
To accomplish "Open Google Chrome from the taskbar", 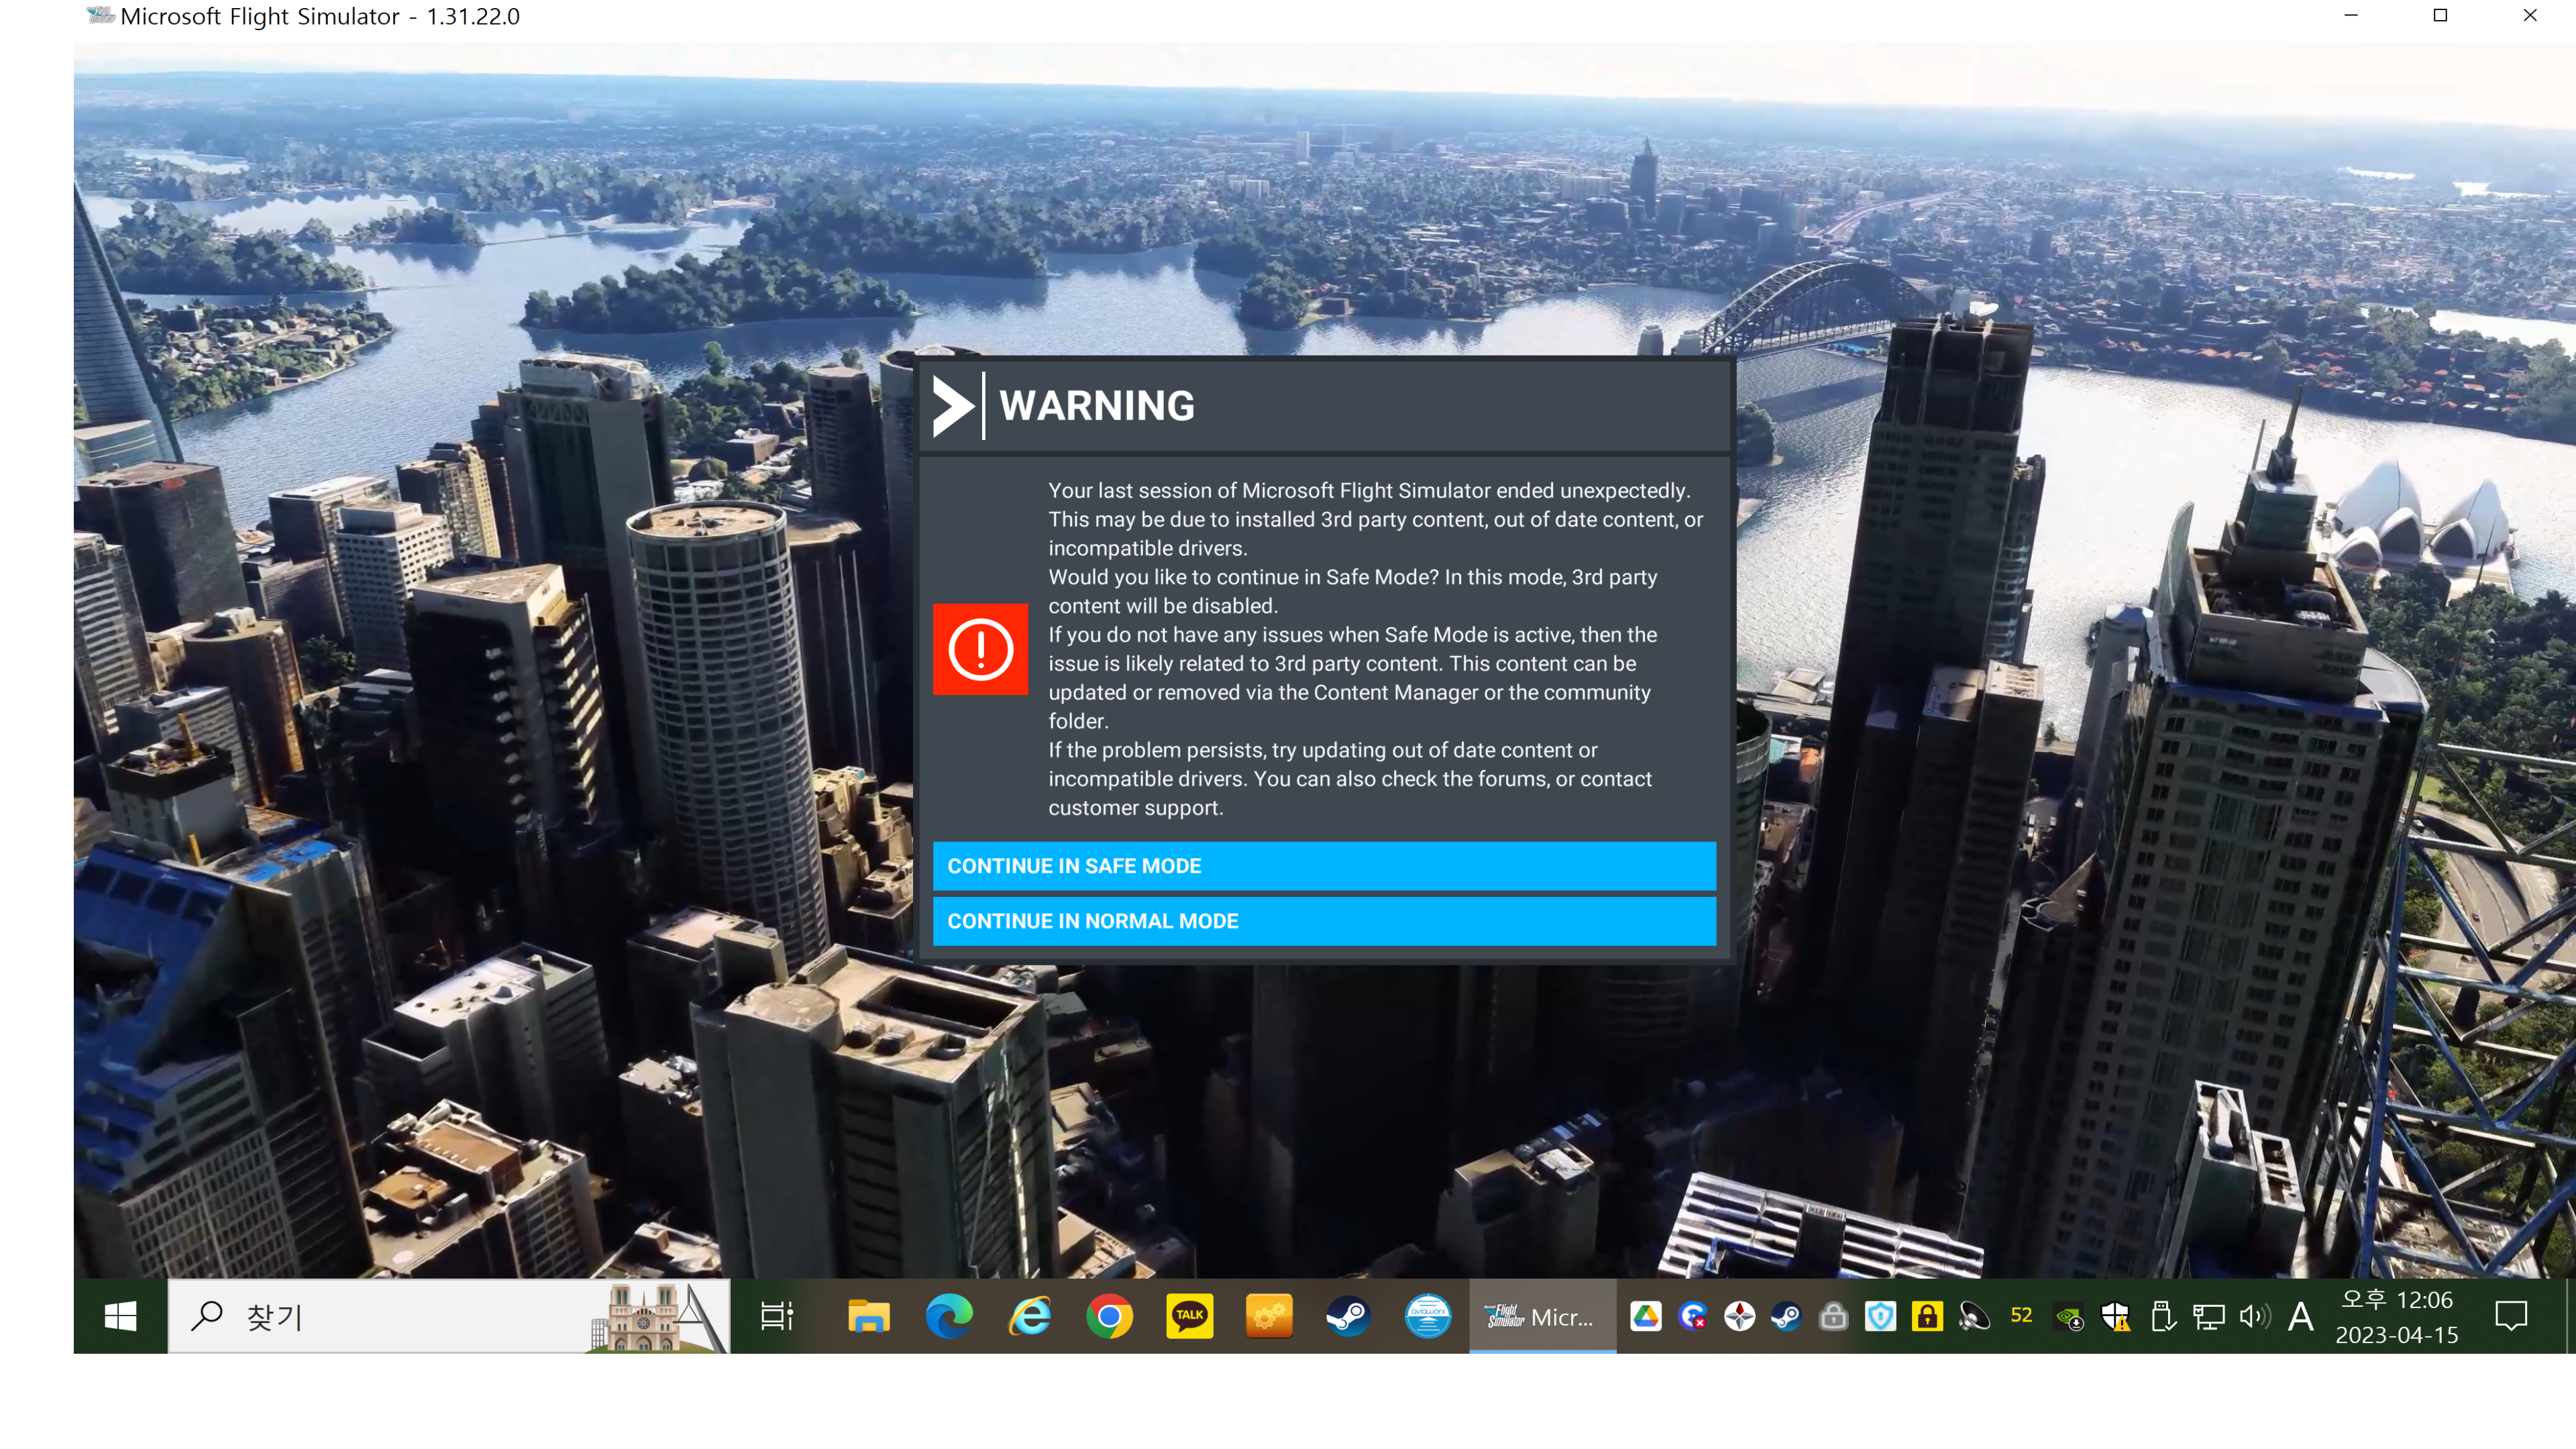I will coord(1109,1316).
